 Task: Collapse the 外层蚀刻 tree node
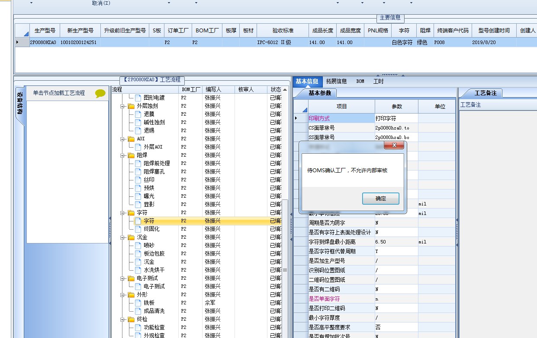pyautogui.click(x=122, y=106)
